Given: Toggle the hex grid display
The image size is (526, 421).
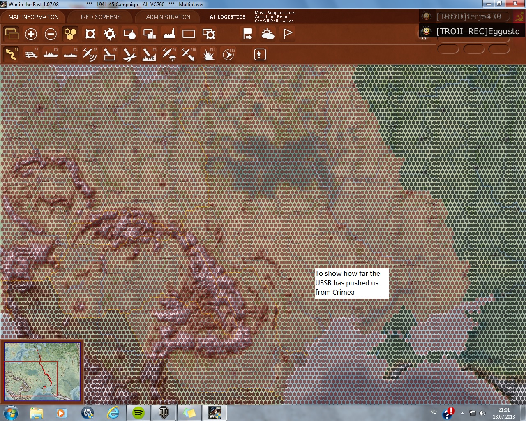Looking at the screenshot, I should click(x=70, y=34).
